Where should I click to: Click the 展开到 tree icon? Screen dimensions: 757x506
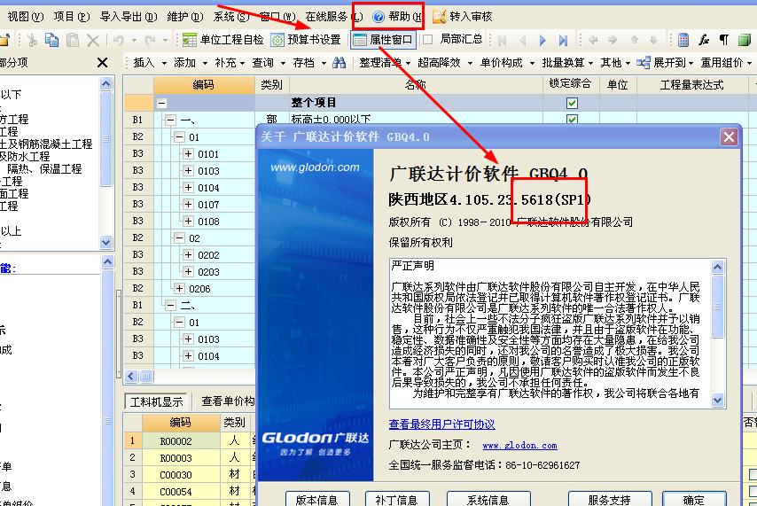pos(643,63)
